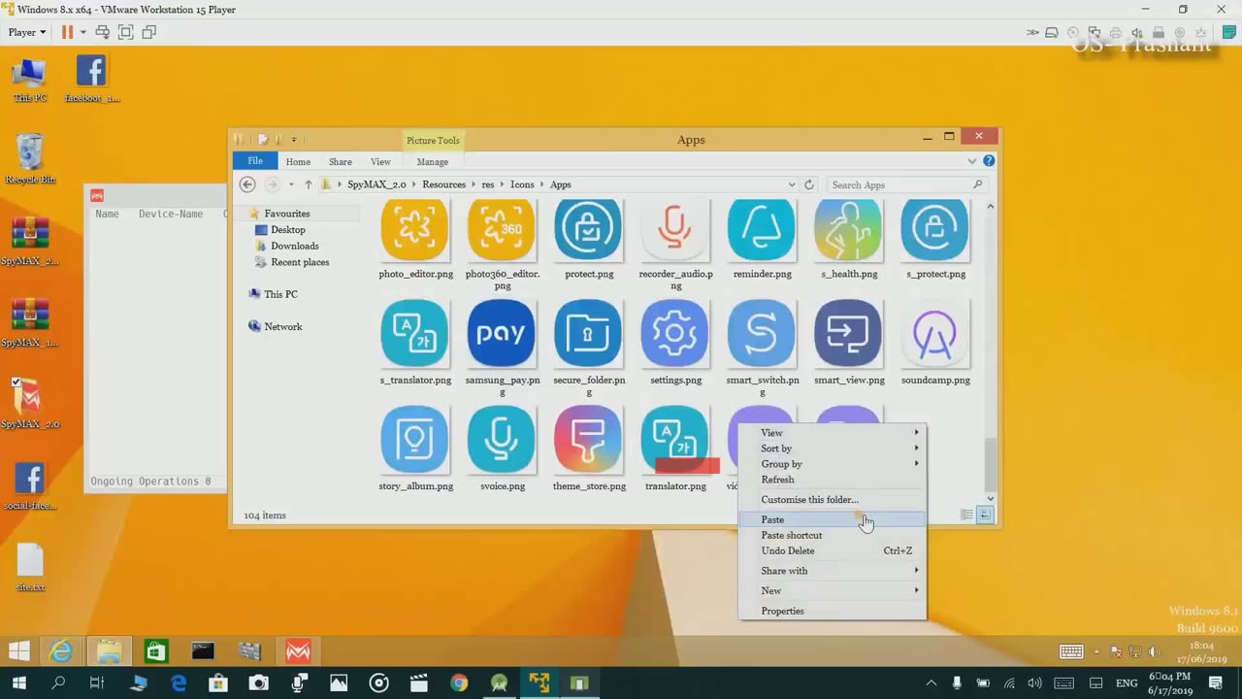Open Customise this folder from context menu
1242x699 pixels.
tap(832, 499)
